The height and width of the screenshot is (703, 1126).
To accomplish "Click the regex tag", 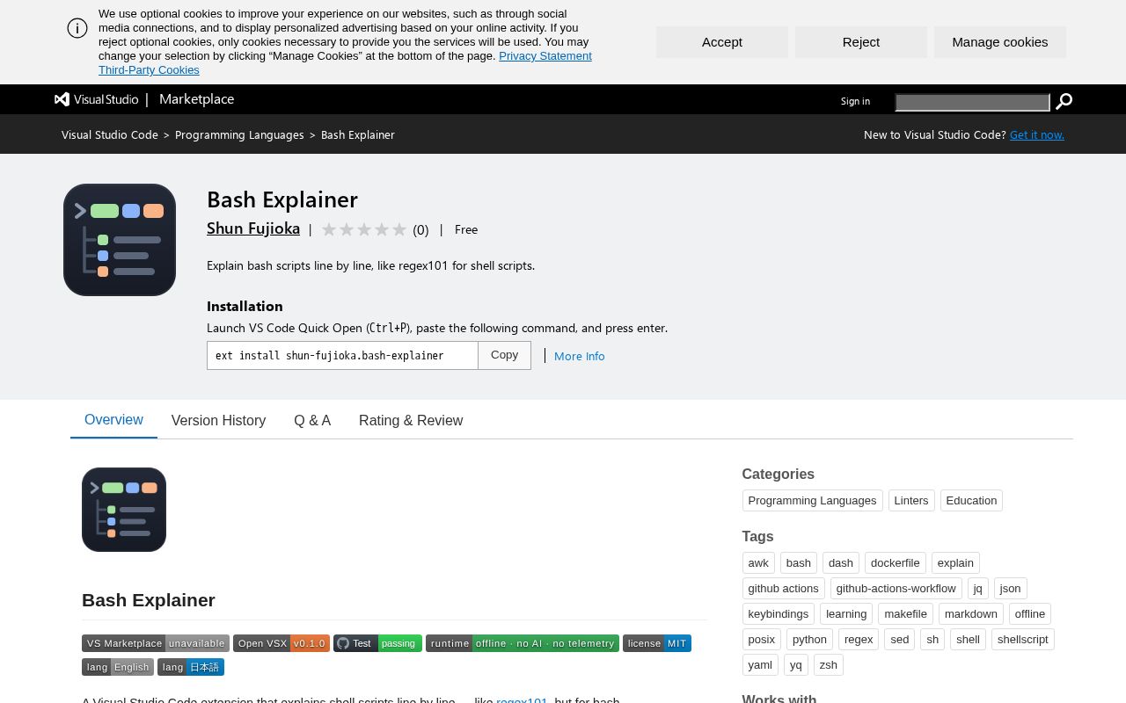I will tap(859, 640).
